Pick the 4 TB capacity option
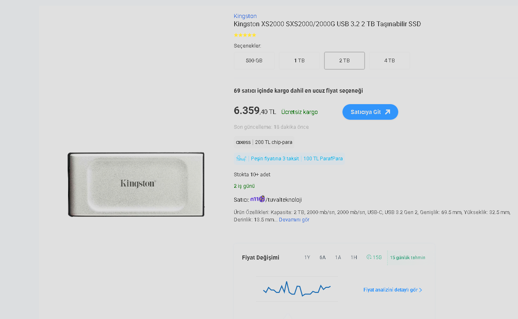518x319 pixels. click(390, 61)
